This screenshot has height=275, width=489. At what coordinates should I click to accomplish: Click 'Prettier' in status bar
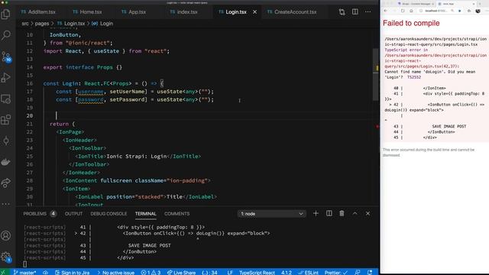[336, 272]
